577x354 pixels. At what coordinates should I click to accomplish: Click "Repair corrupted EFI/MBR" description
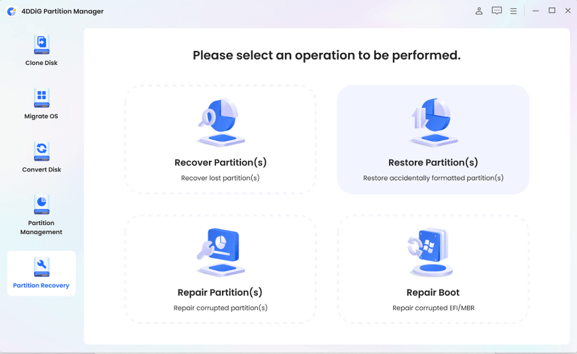(433, 308)
